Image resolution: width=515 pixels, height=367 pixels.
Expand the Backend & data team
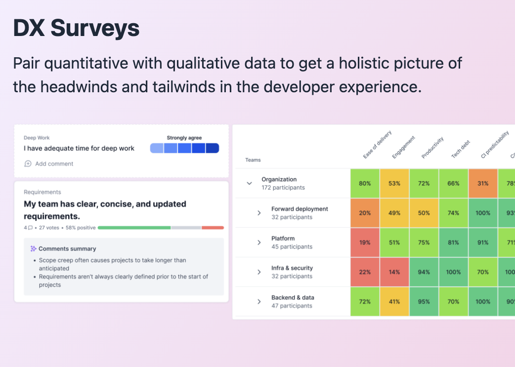[259, 302]
